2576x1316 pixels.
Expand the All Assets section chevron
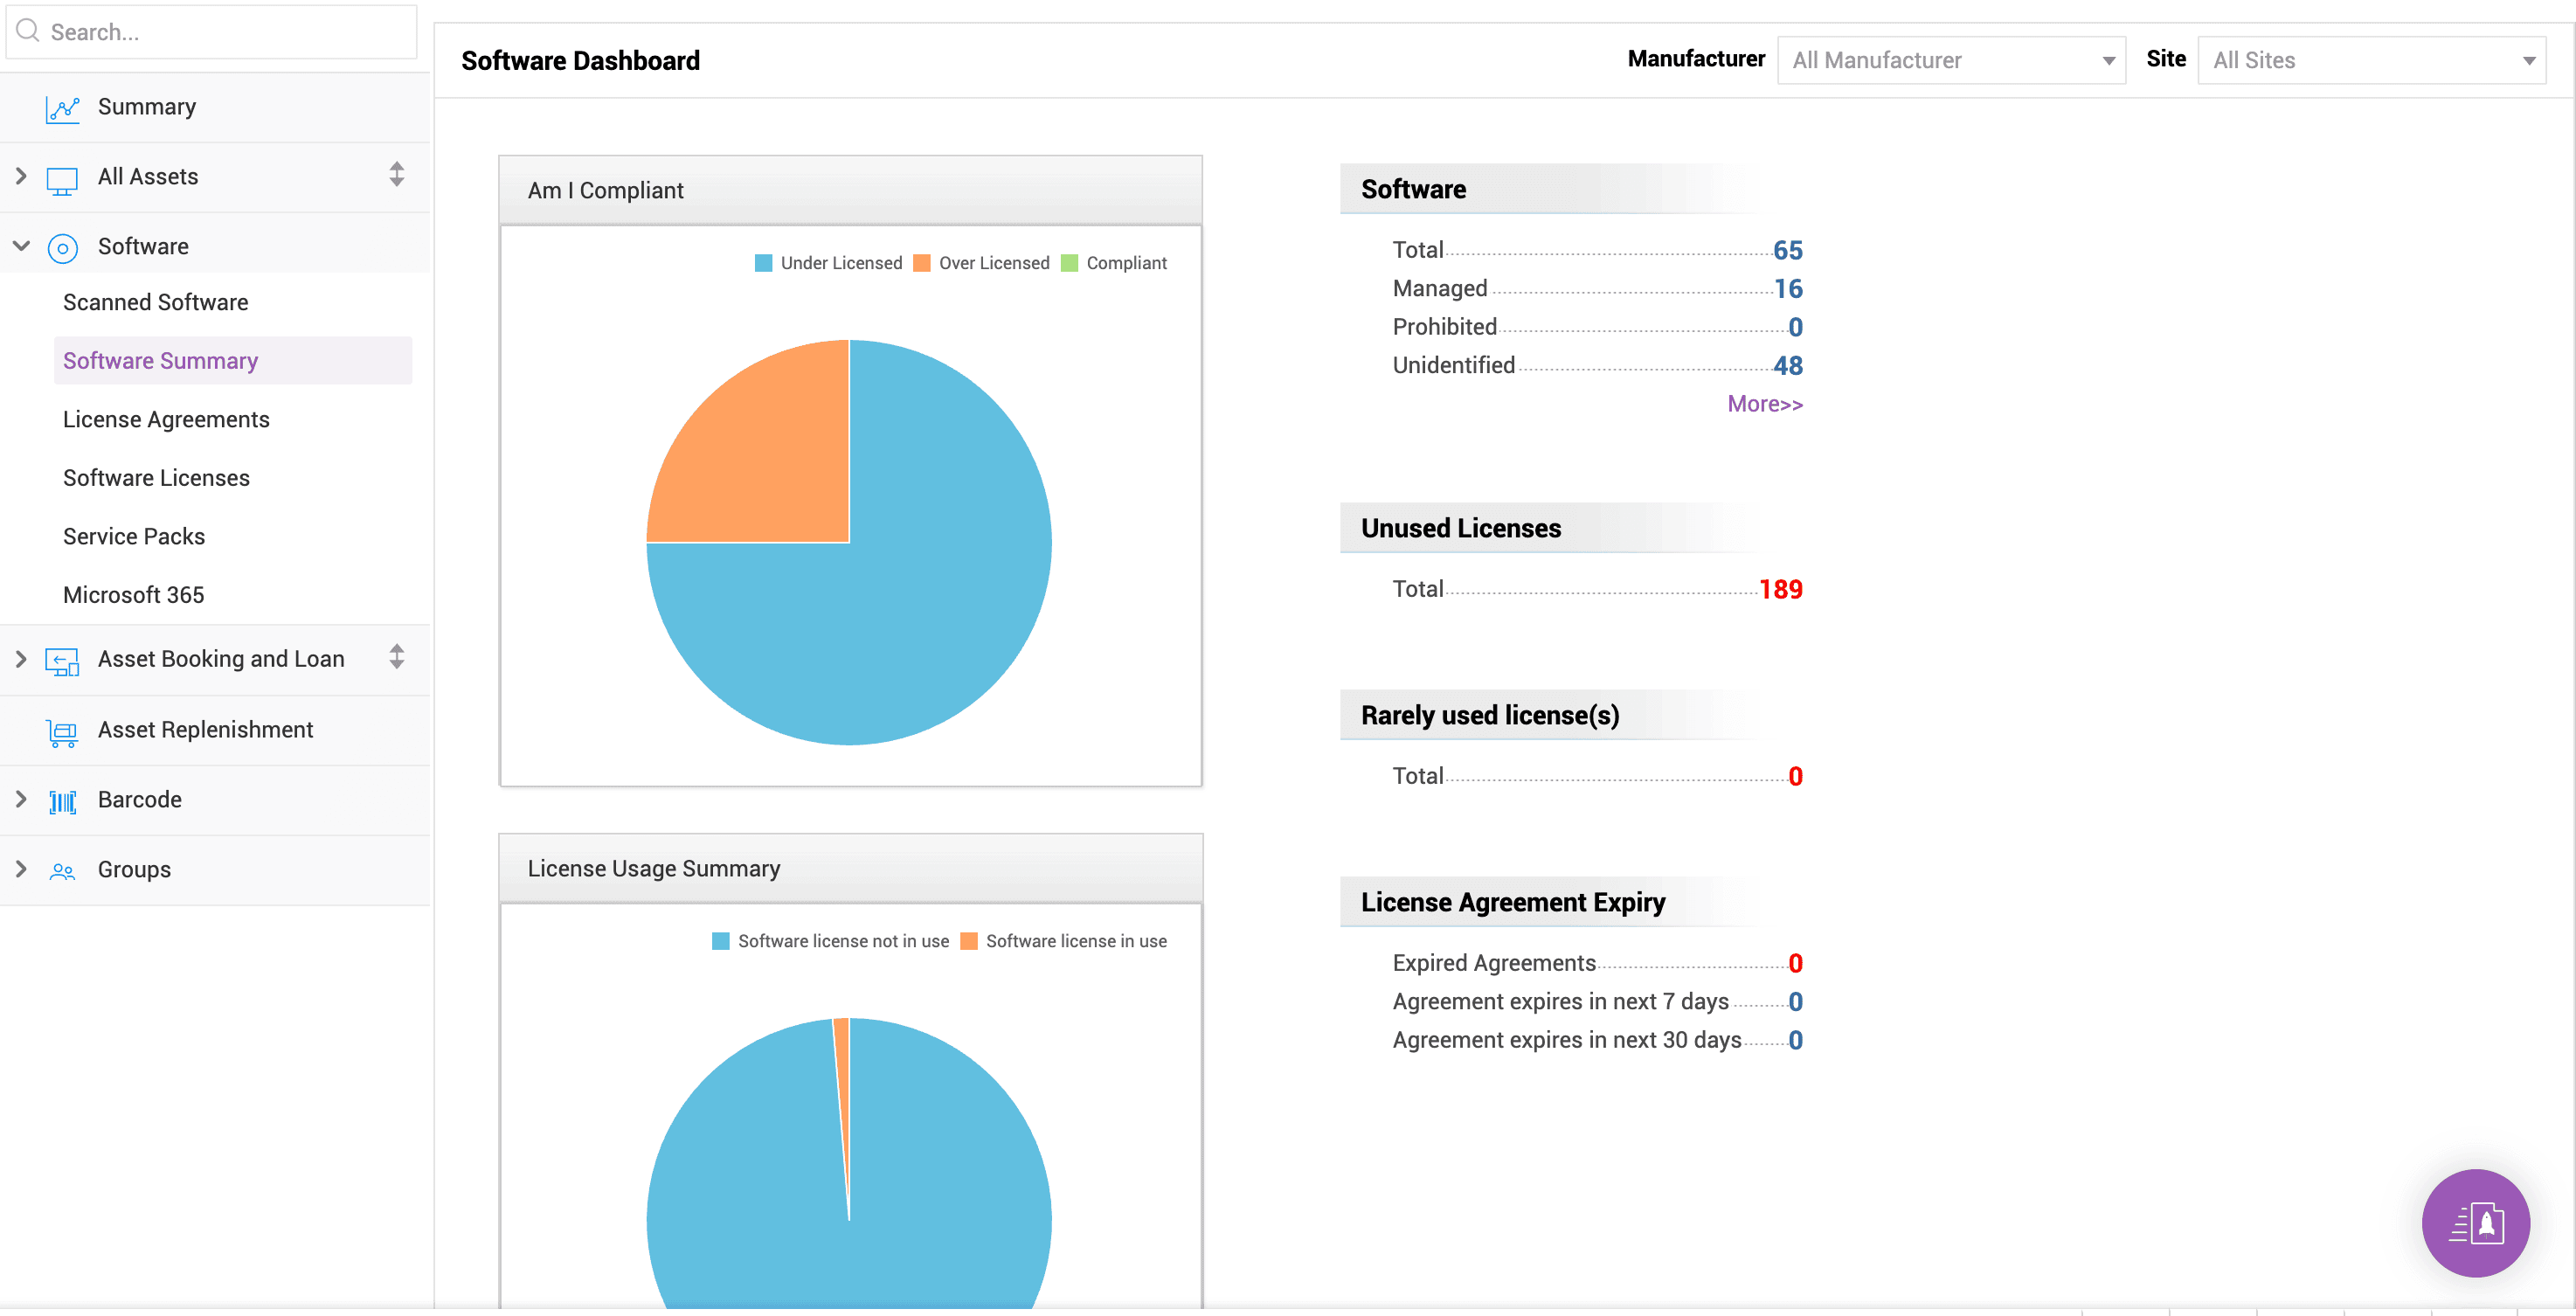pyautogui.click(x=21, y=176)
